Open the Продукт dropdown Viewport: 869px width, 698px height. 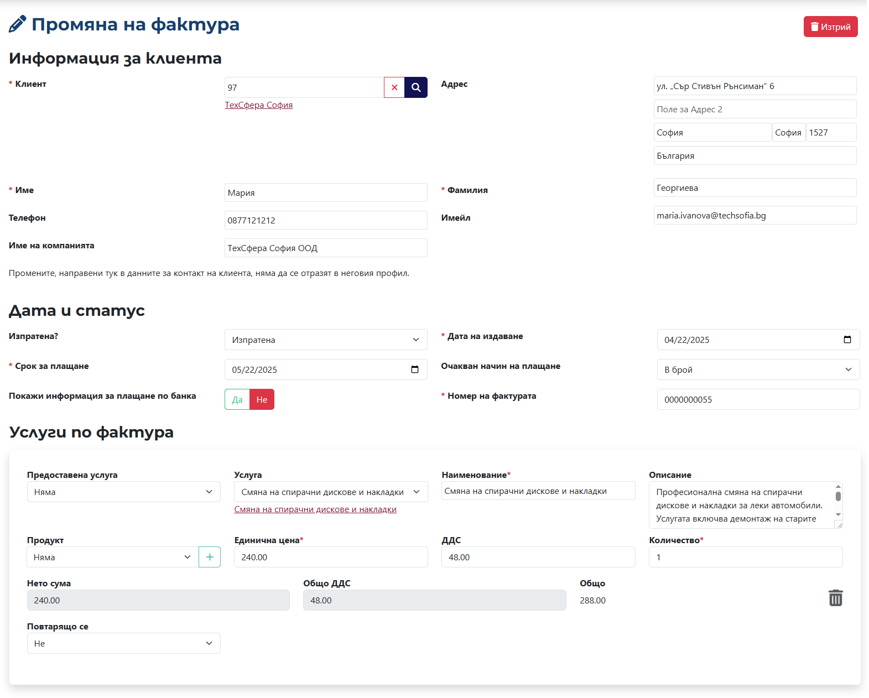[x=113, y=557]
